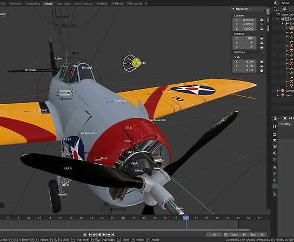Play the animation forward
The width and height of the screenshot is (294, 242).
[x=104, y=234]
